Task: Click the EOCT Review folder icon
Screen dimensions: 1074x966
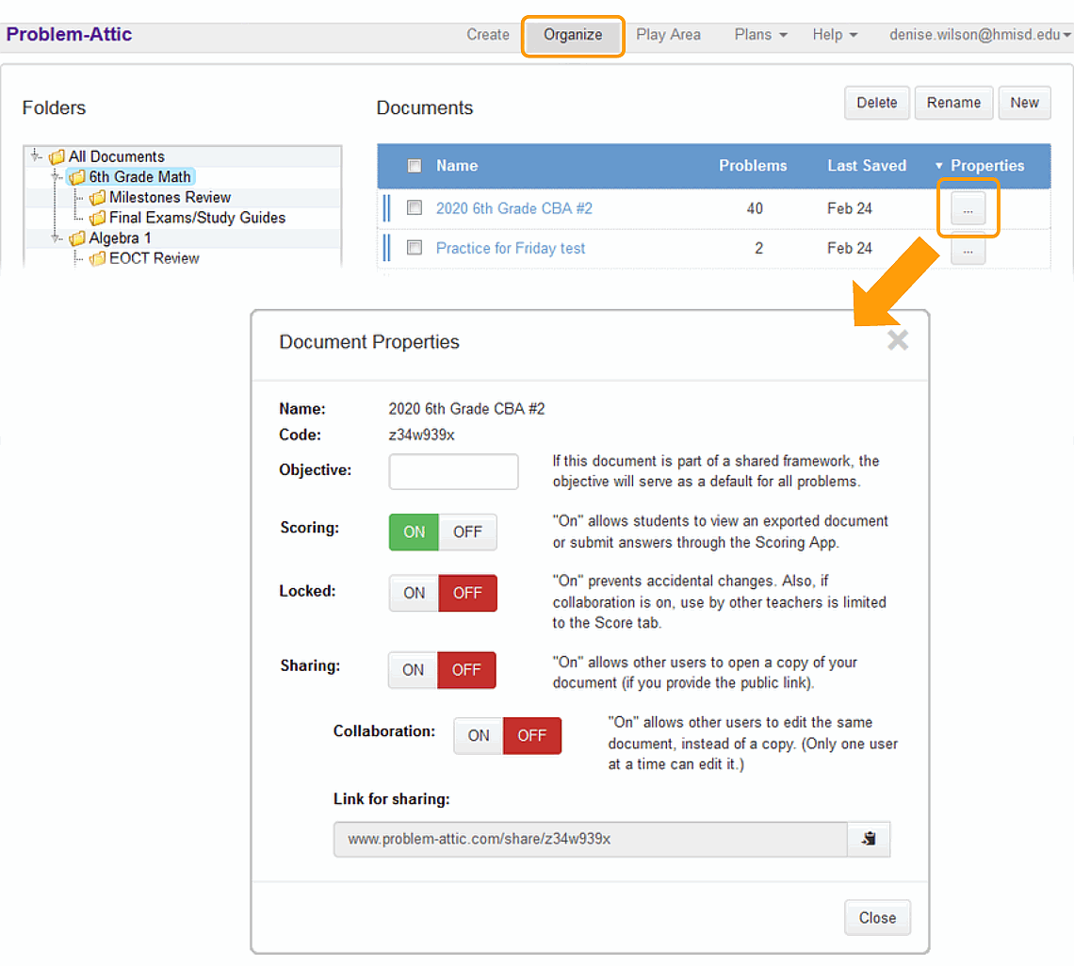Action: [98, 258]
